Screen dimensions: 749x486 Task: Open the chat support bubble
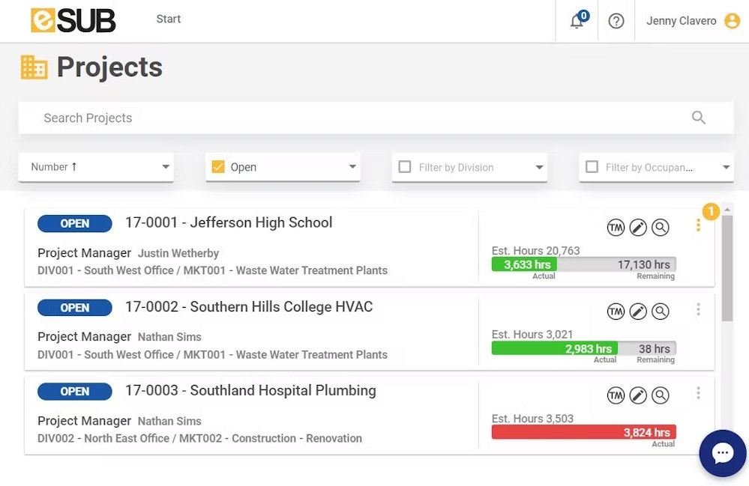click(x=723, y=452)
